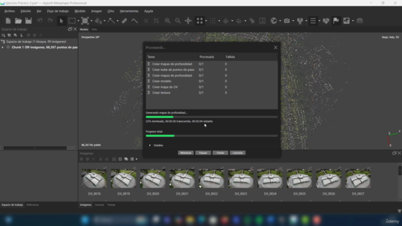
Task: Click the globe basemap icon
Action: click(274, 21)
